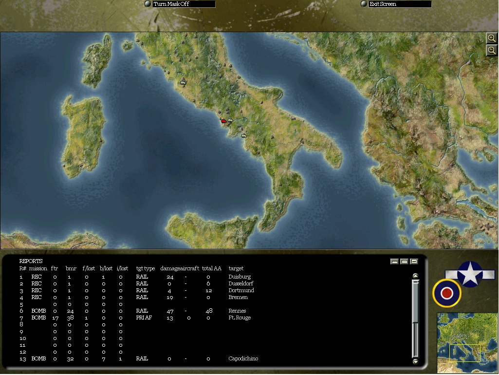Click the Exit Screen indicator ball

(x=364, y=4)
